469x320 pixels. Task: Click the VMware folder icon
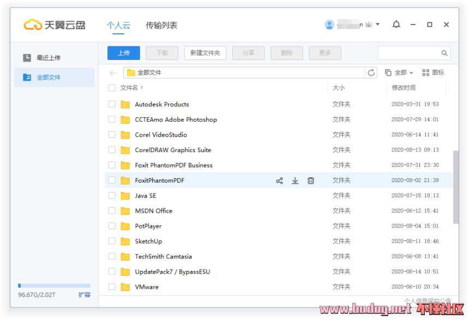(125, 287)
